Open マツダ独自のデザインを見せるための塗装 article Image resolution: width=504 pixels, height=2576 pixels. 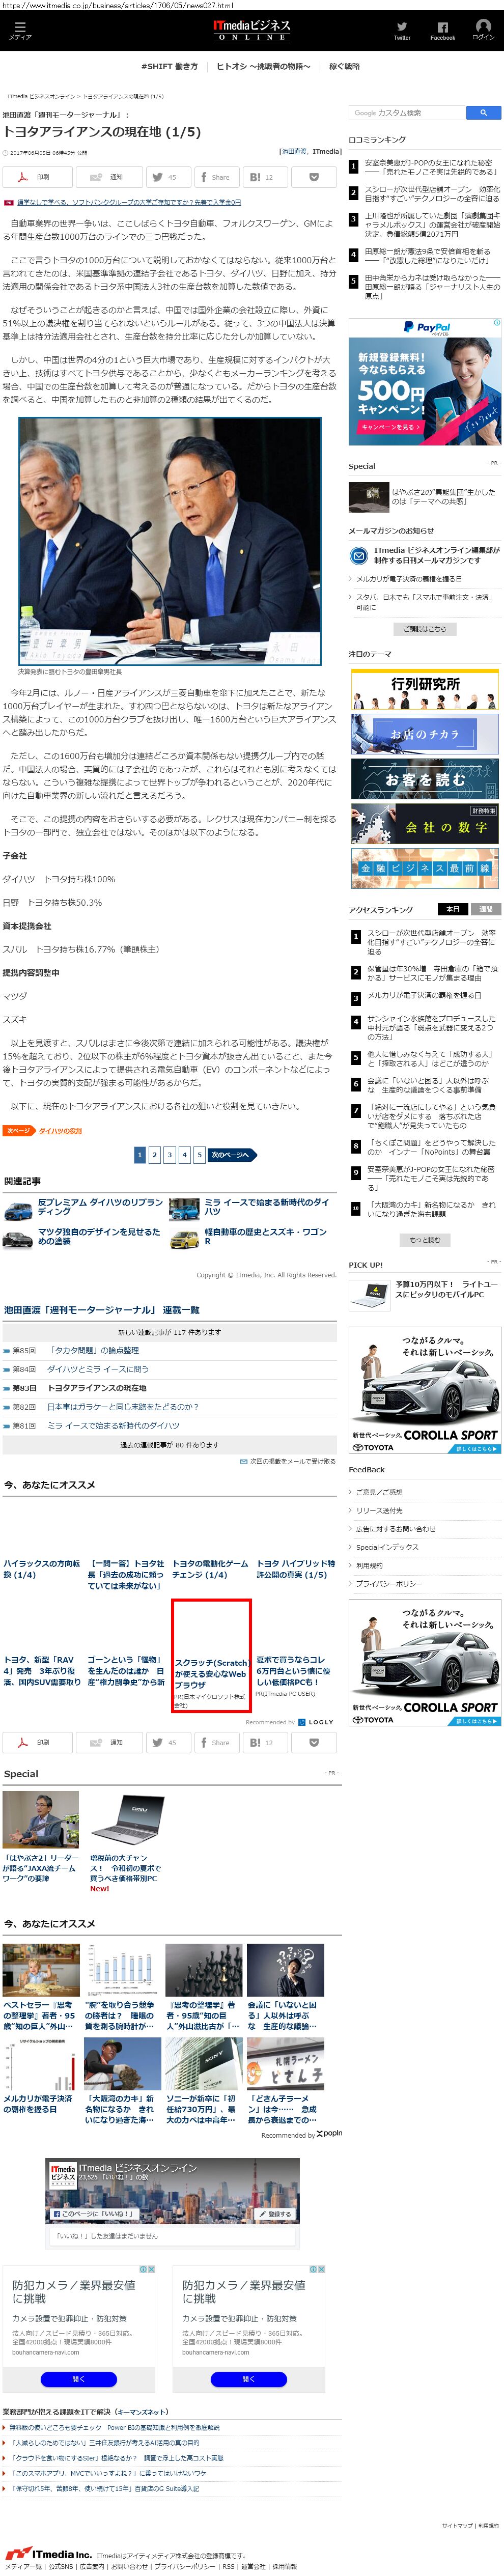click(x=99, y=1237)
